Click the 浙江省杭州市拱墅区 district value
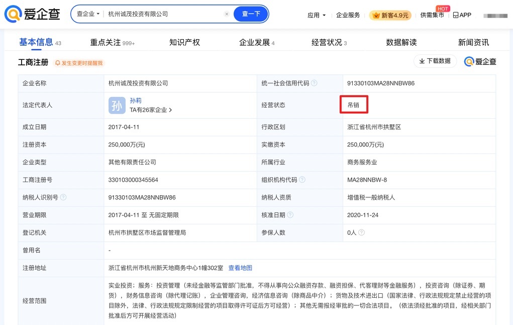The image size is (513, 325). pyautogui.click(x=374, y=127)
